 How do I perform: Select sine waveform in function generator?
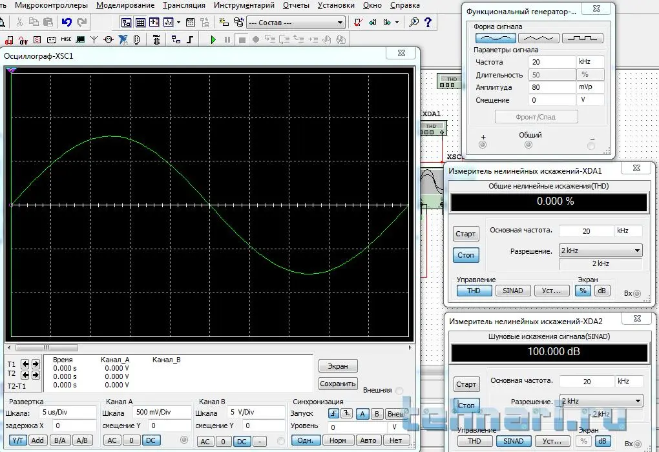(496, 38)
